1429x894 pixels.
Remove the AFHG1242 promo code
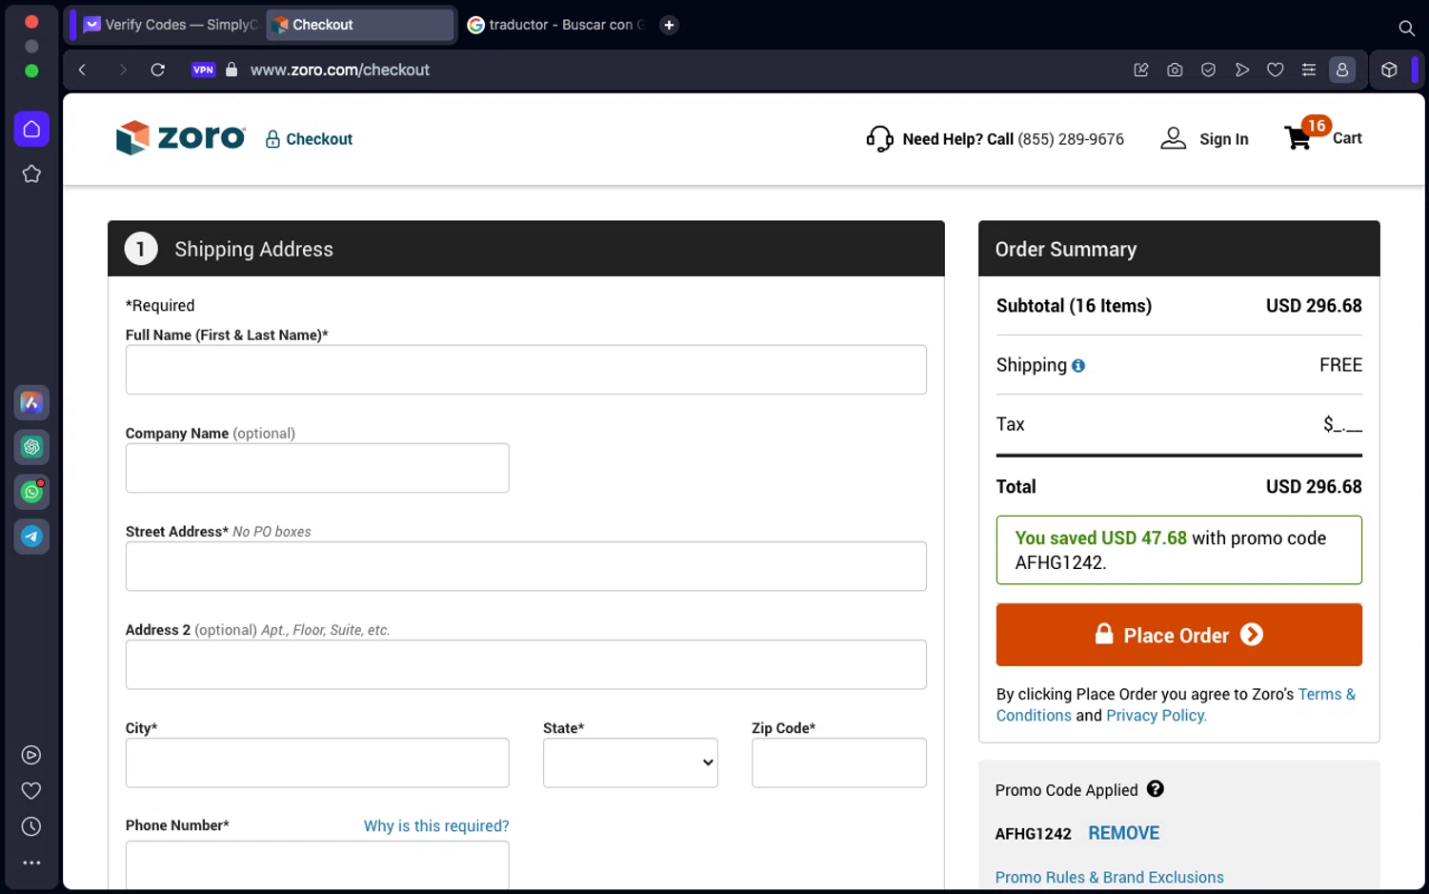[x=1123, y=833]
